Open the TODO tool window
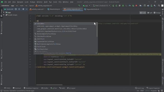This screenshot has height=92, width=164. tap(7, 88)
